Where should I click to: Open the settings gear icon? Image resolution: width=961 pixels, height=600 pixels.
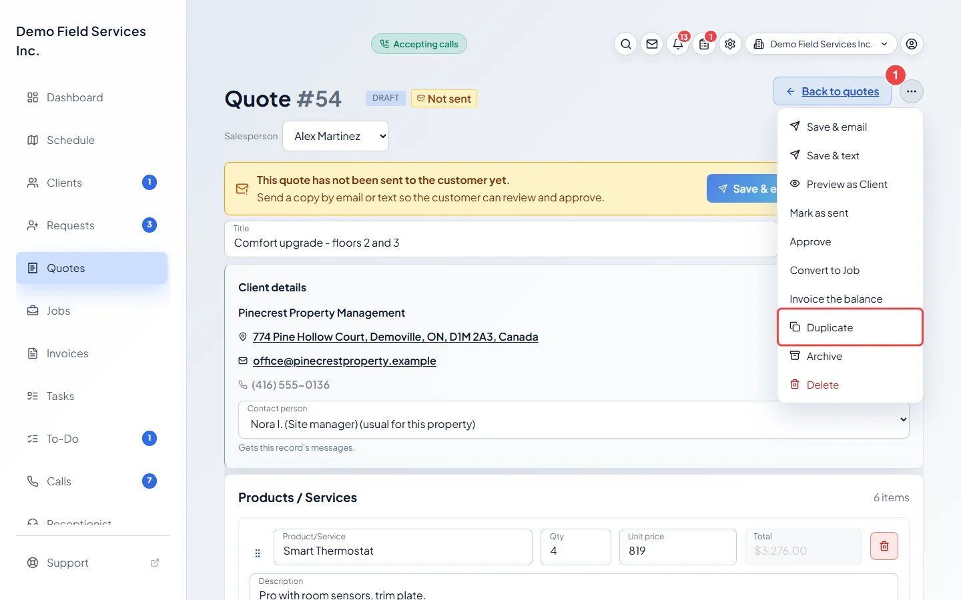click(x=730, y=44)
